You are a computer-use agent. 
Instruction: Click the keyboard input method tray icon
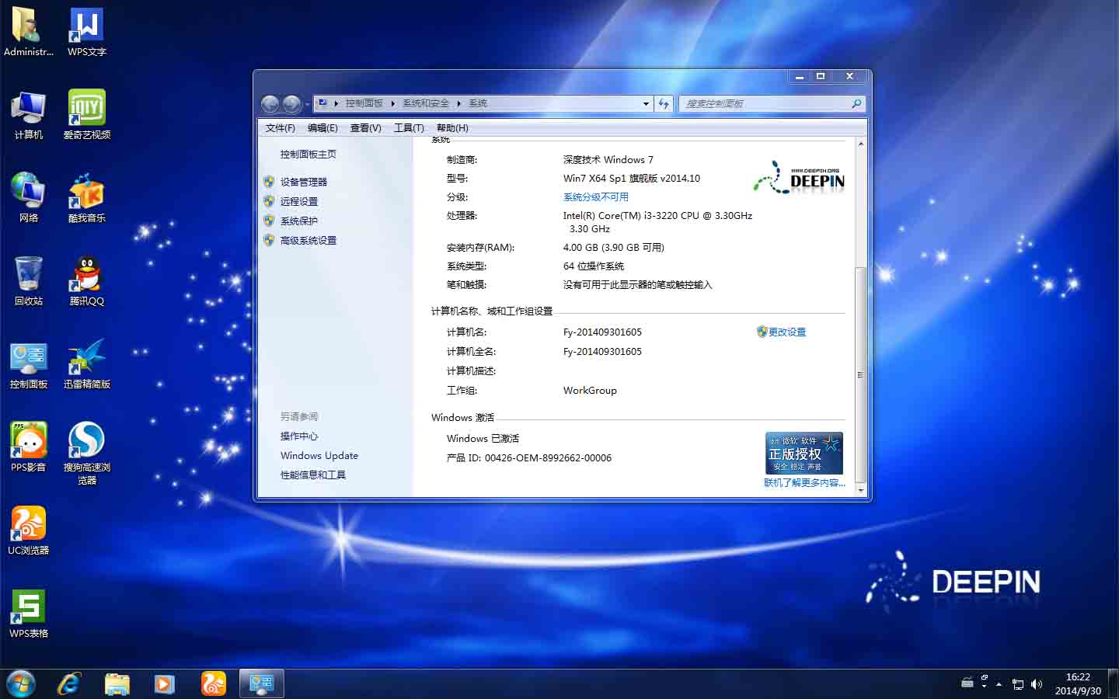click(x=967, y=683)
